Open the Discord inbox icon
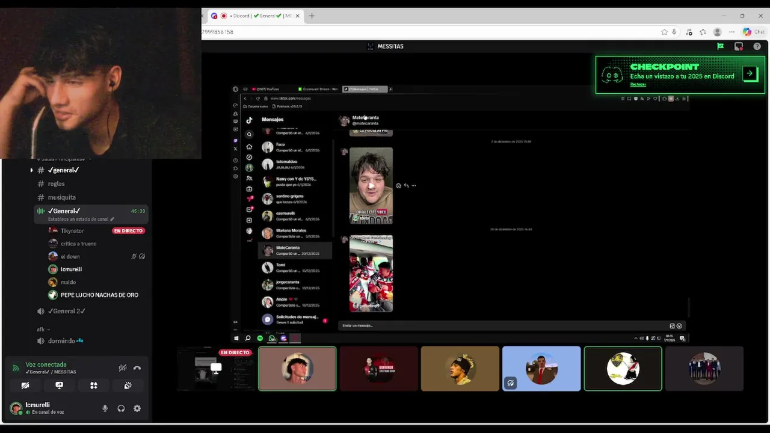The height and width of the screenshot is (433, 770). coord(739,46)
